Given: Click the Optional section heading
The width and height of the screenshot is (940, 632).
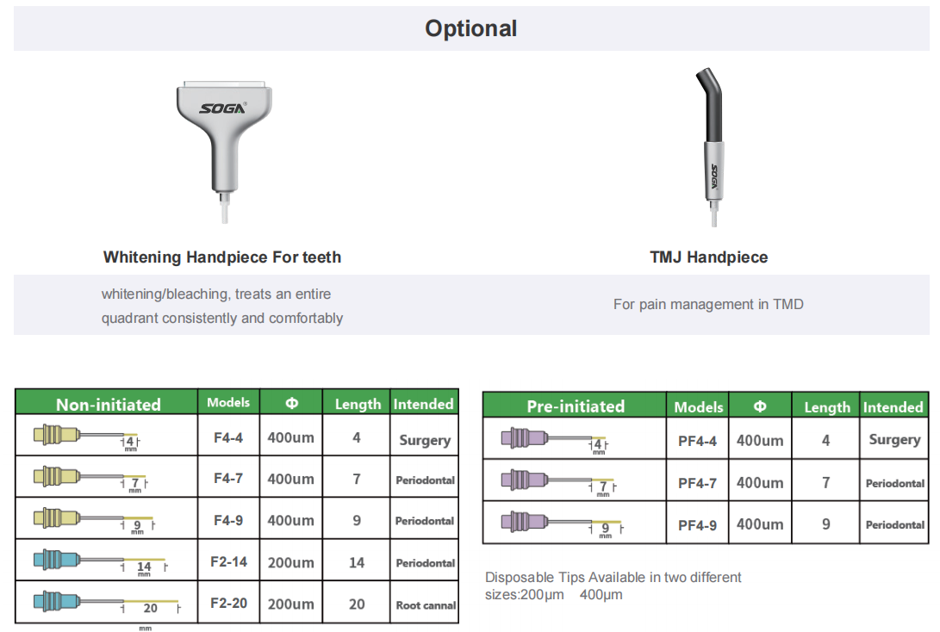Looking at the screenshot, I should point(471,28).
